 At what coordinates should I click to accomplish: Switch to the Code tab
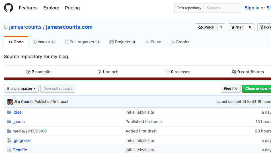(x=16, y=42)
